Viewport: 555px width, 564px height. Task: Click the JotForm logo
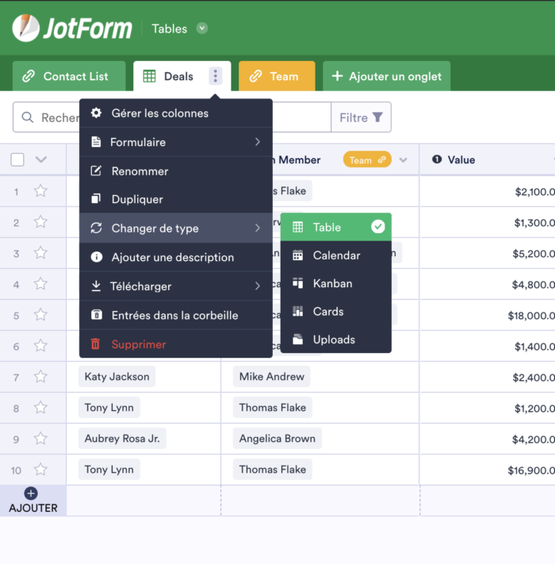tap(72, 28)
